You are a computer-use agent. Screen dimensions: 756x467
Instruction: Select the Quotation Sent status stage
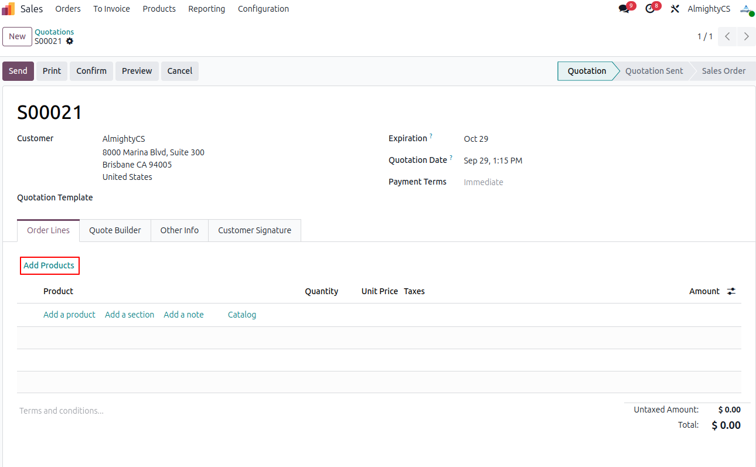click(x=653, y=71)
